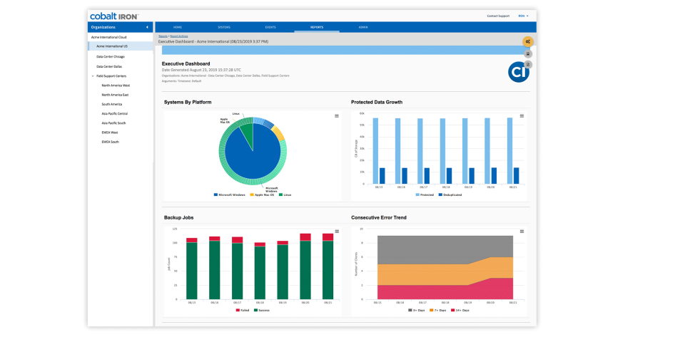The height and width of the screenshot is (337, 685).
Task: Select Data Center Dallas in tree
Action: (x=109, y=67)
